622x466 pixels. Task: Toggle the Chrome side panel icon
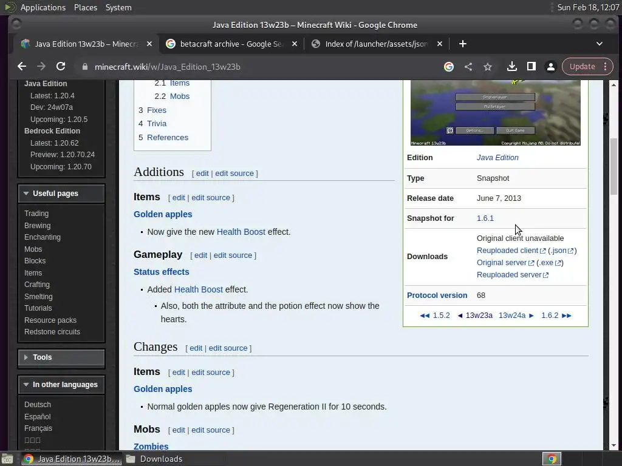tap(531, 67)
